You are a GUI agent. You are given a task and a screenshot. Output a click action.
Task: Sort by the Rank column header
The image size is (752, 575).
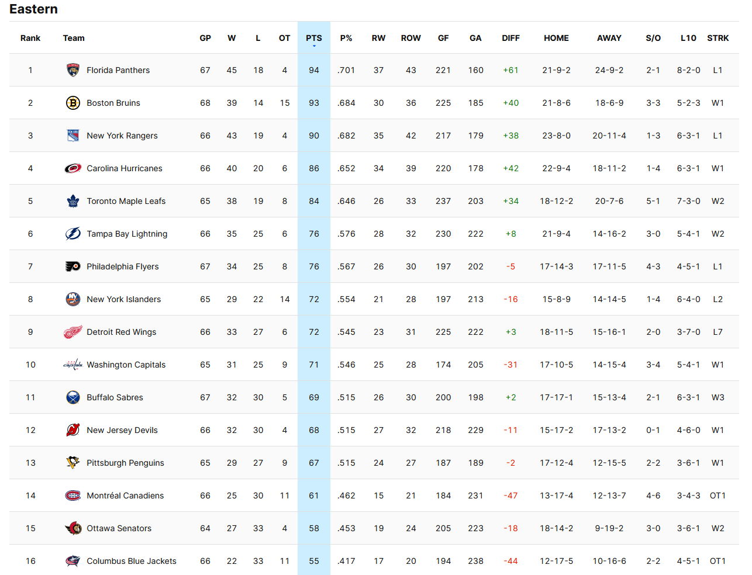click(30, 38)
